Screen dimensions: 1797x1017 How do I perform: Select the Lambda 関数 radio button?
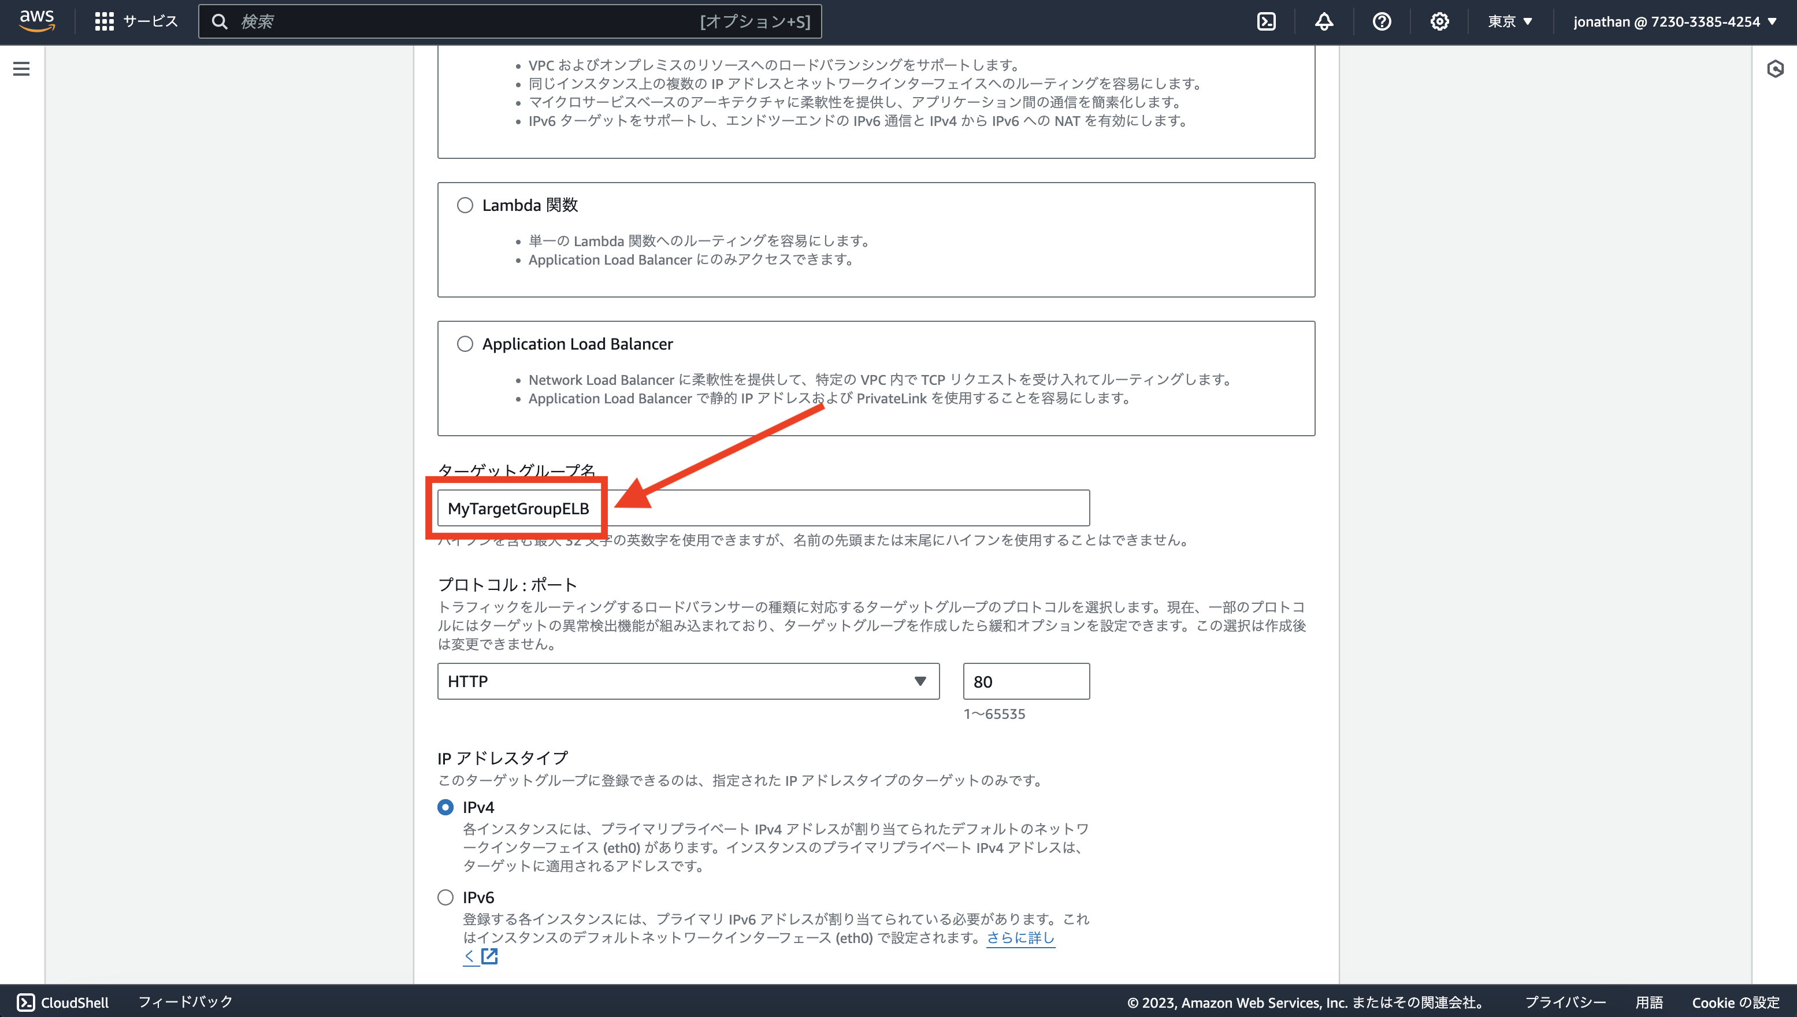pyautogui.click(x=465, y=205)
